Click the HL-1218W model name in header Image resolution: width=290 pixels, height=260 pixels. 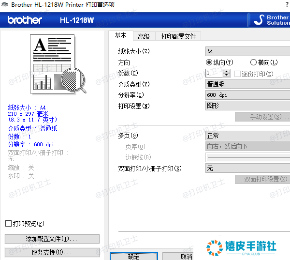(x=77, y=20)
